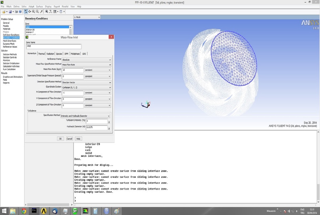320x215 pixels.
Task: Open Paint from the taskbar
Action: click(116, 211)
